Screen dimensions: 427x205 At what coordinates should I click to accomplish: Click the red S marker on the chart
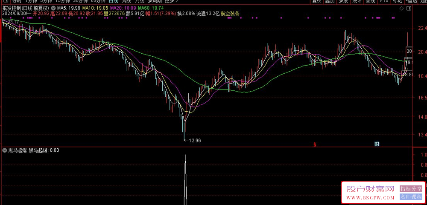point(315,144)
